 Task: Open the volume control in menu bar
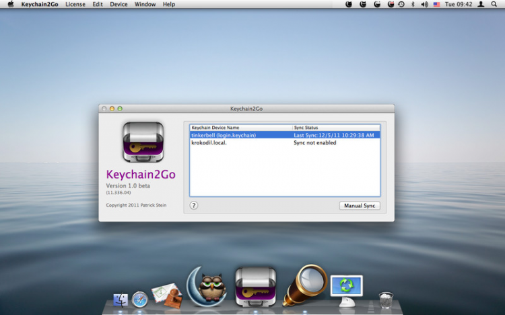(x=424, y=4)
